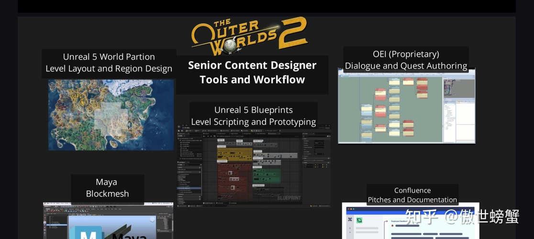Click 'Senior Content Designer' title text

tap(252, 65)
